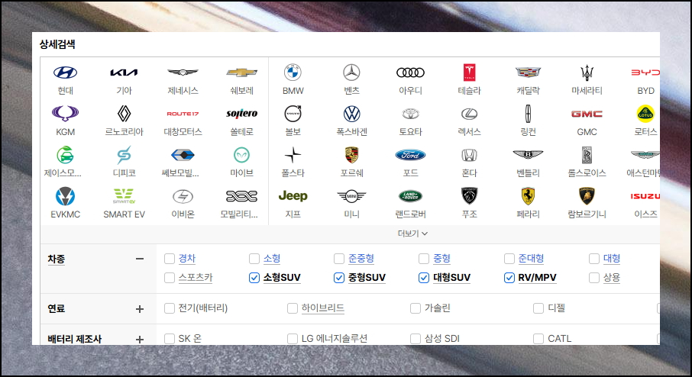Pick the Ford (포드) oval logo

click(410, 155)
